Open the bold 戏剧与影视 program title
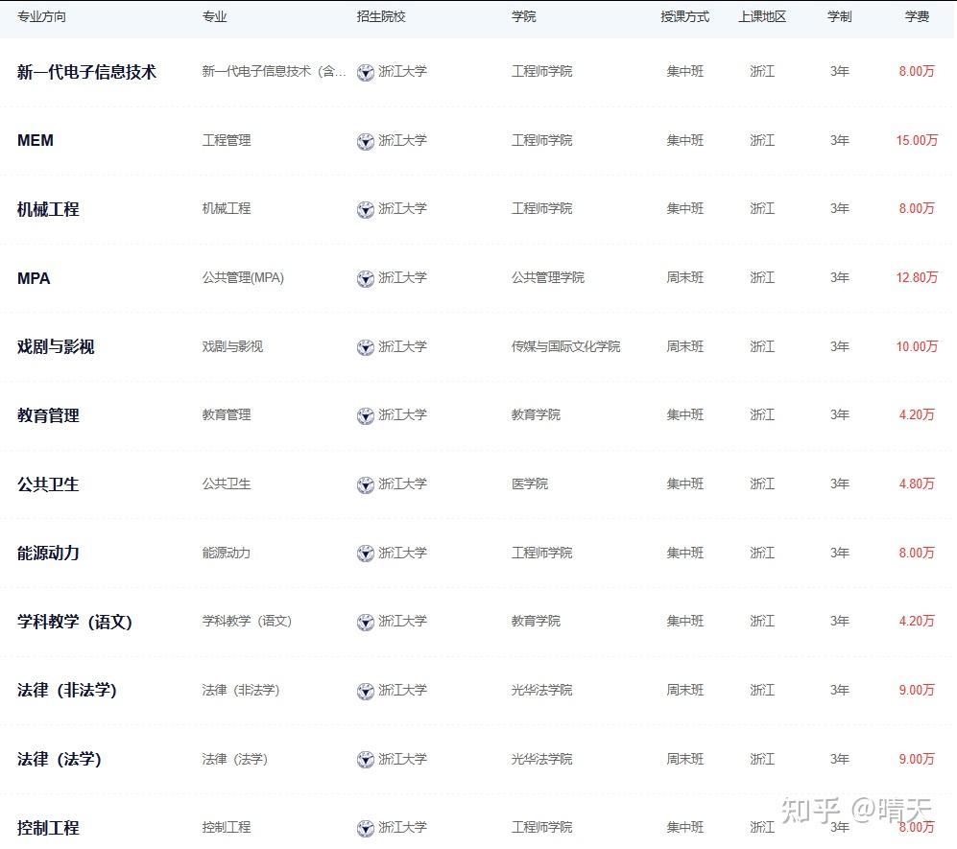 tap(56, 346)
